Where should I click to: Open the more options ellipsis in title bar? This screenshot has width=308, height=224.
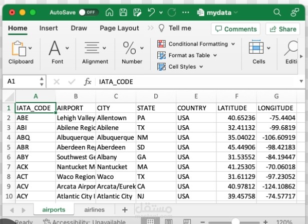coord(186,13)
